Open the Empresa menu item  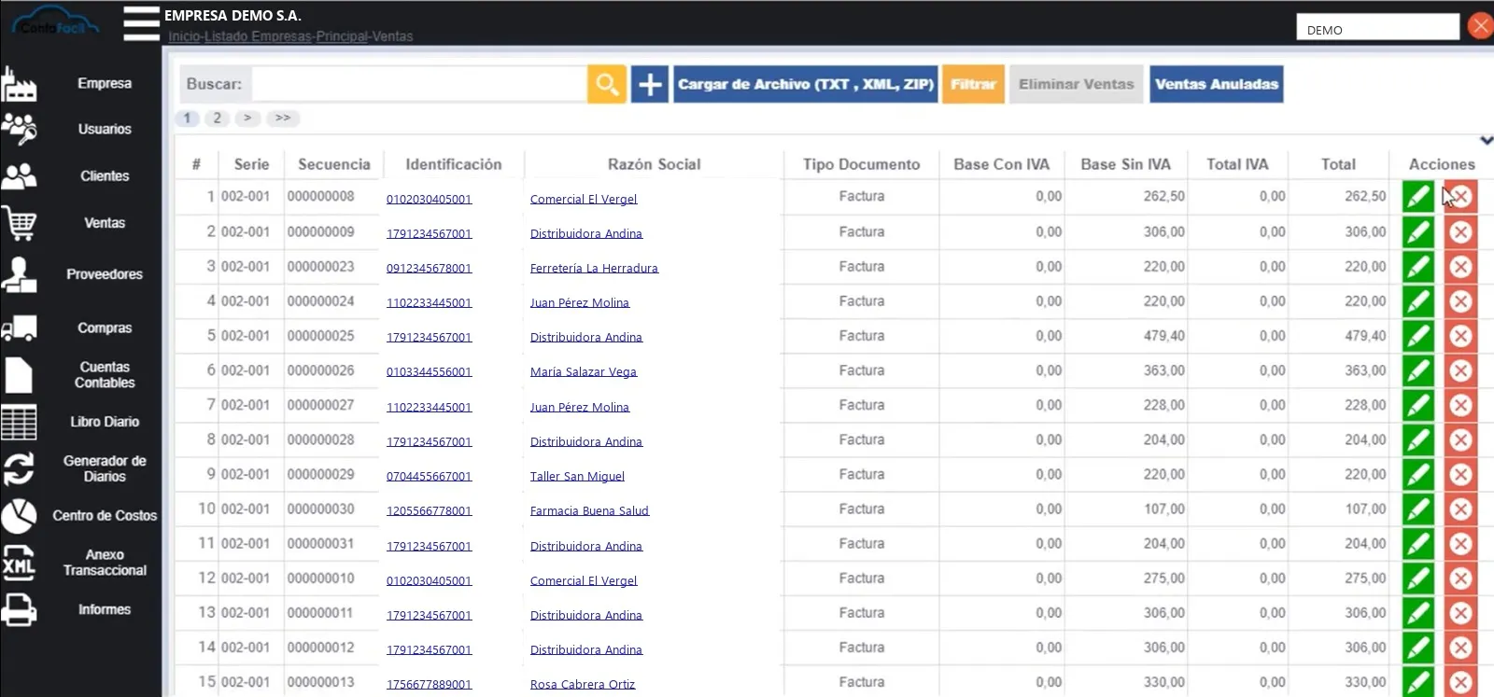point(105,83)
